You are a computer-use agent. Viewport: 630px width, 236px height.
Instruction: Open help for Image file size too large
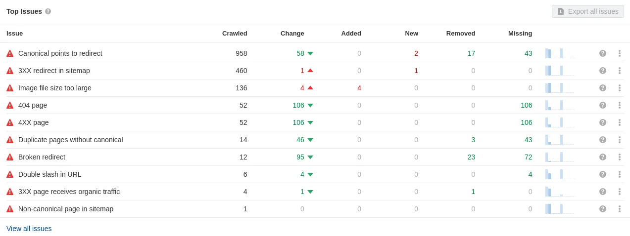[x=603, y=88]
